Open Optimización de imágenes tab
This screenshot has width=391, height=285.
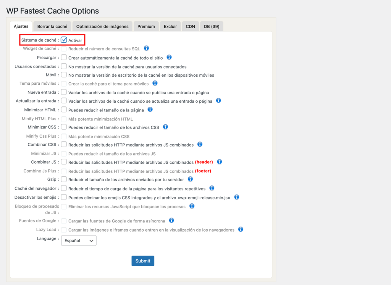pyautogui.click(x=102, y=26)
